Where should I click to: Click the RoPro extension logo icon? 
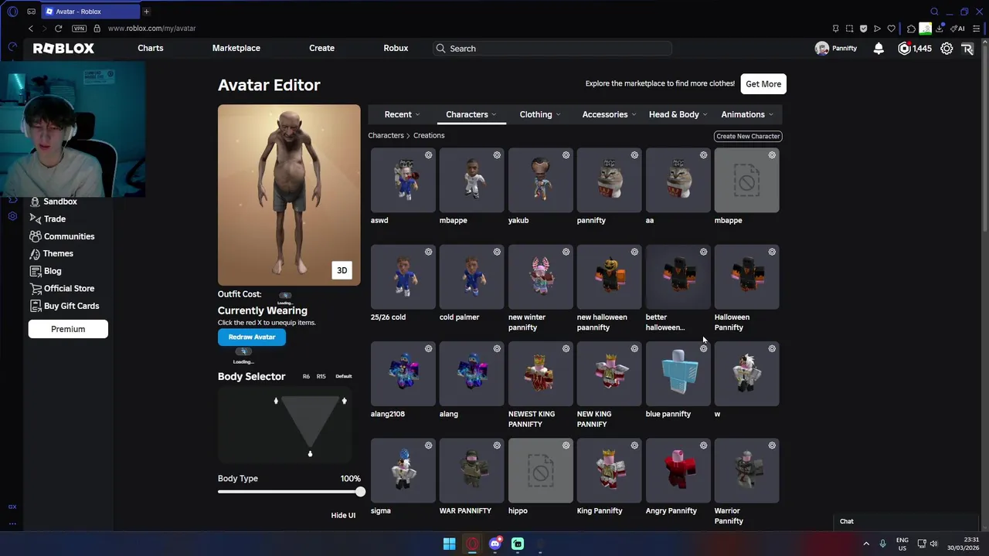pyautogui.click(x=967, y=48)
